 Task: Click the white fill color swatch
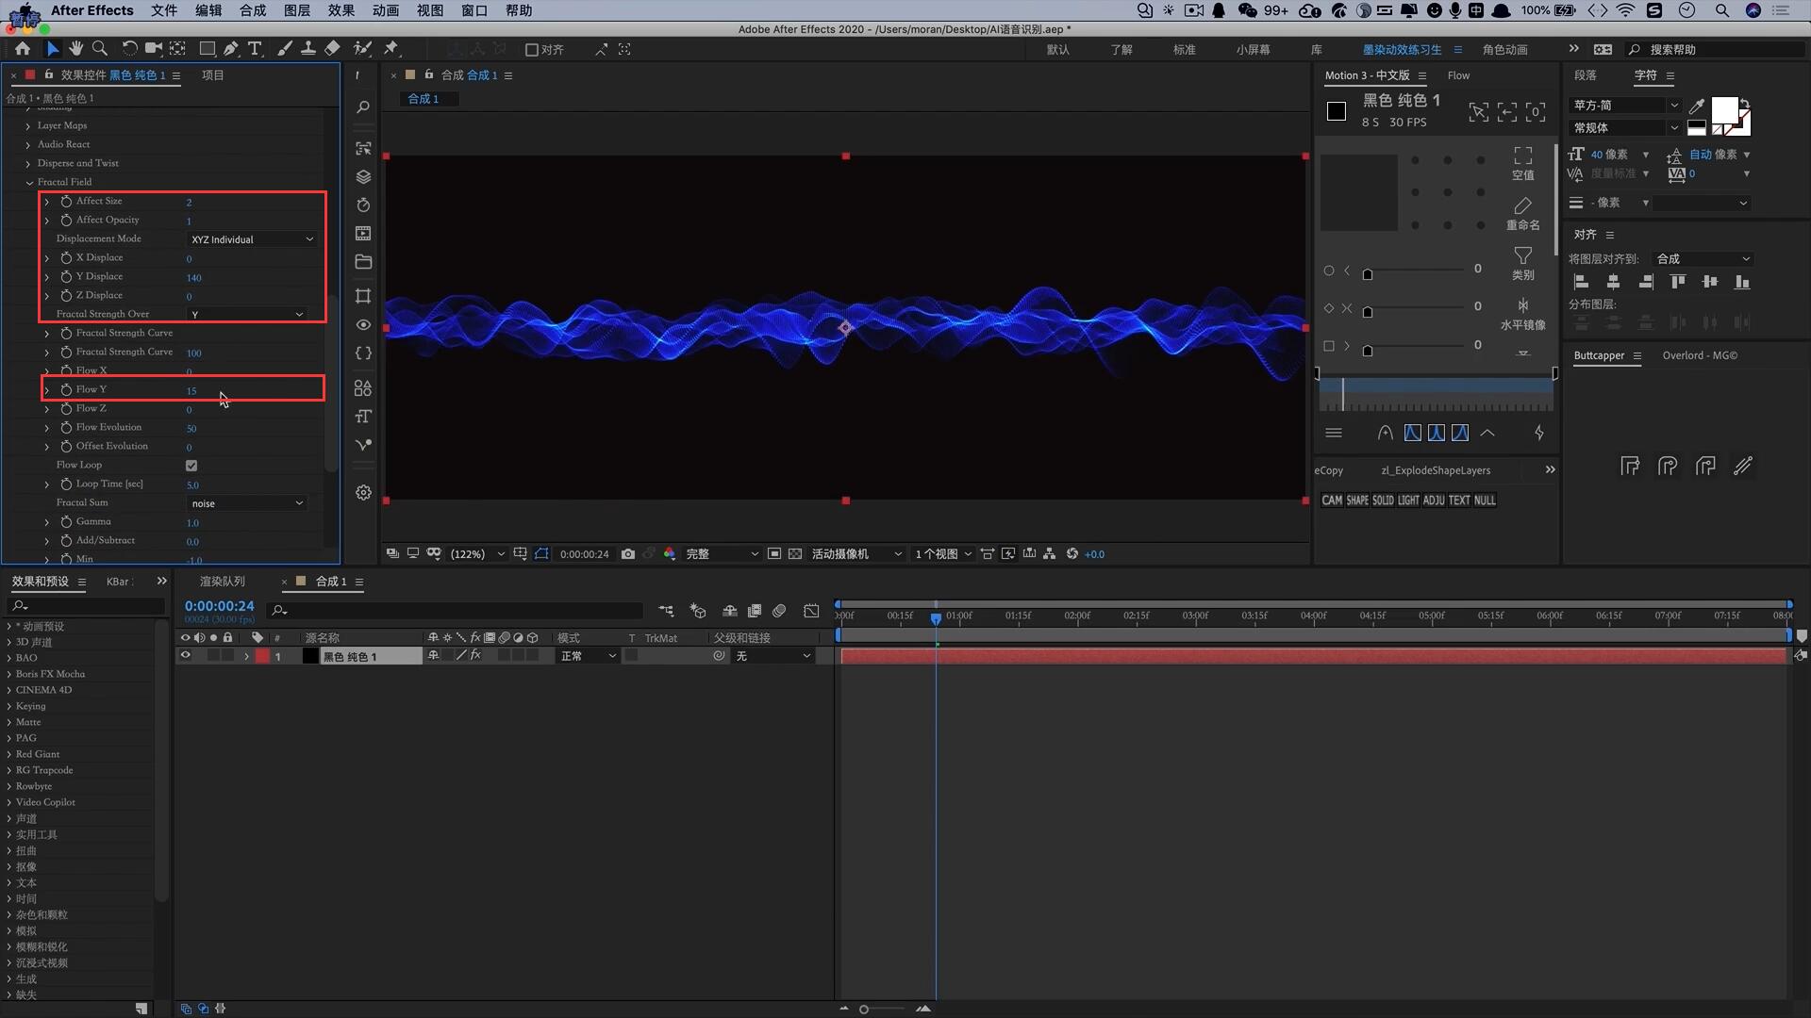click(1724, 110)
